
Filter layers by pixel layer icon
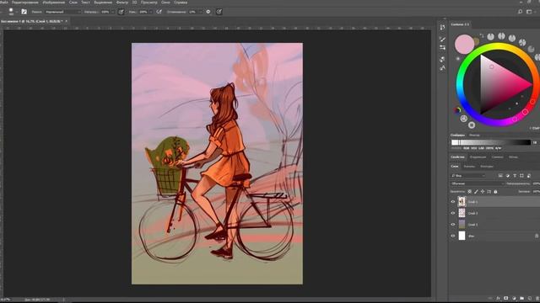coord(500,176)
